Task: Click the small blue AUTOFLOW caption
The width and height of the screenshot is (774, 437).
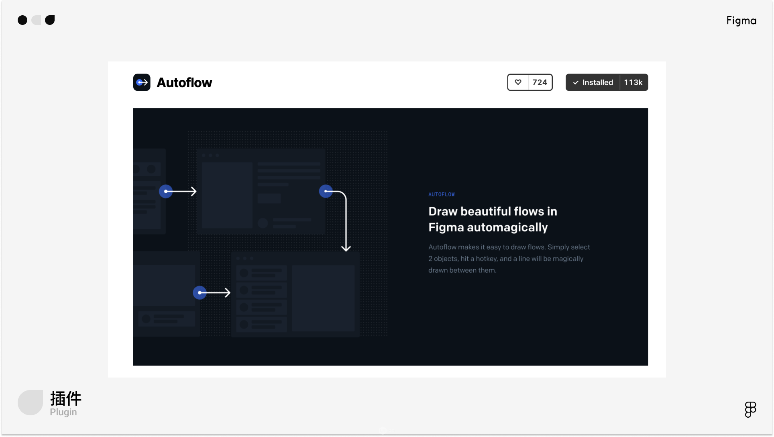Action: [x=441, y=194]
